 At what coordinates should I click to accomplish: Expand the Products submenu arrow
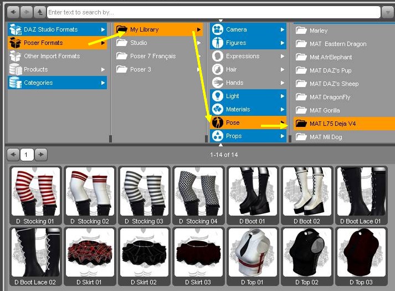click(x=103, y=69)
